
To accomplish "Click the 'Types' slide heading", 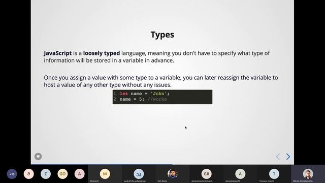I will pos(162,35).
